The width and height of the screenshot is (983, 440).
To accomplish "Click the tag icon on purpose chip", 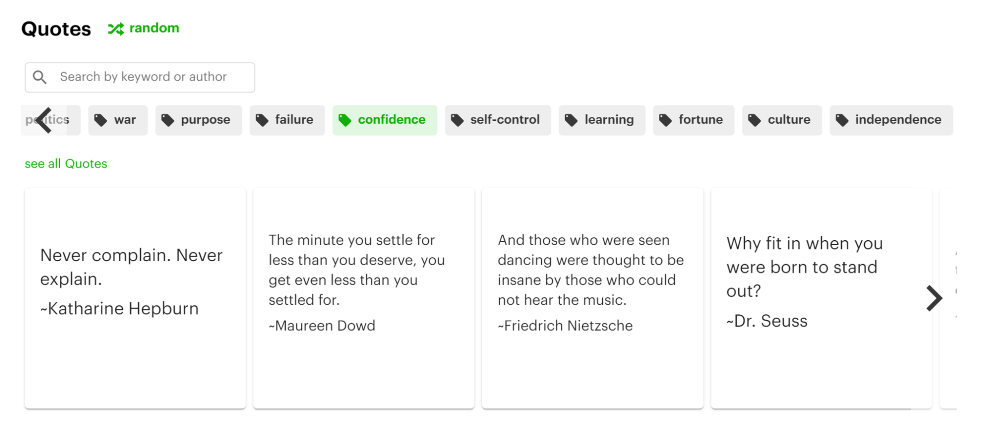I will click(168, 120).
